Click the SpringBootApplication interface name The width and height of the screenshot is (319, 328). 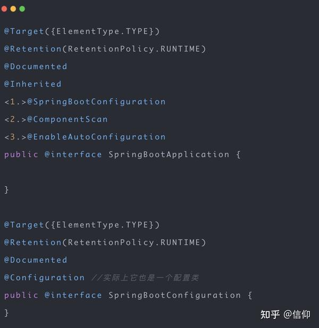pos(169,154)
